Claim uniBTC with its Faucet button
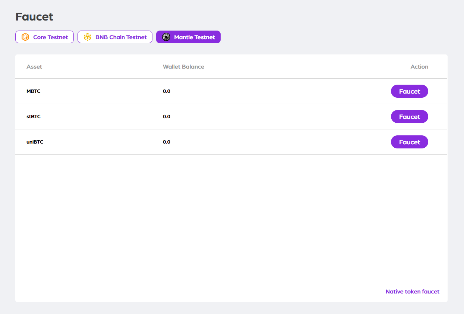Screen dimensions: 464x314 409,142
